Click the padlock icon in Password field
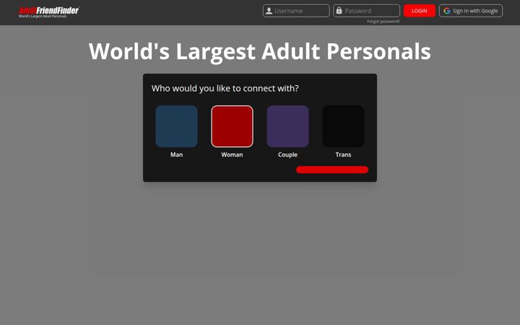Screen dimensions: 520x325 pyautogui.click(x=339, y=11)
